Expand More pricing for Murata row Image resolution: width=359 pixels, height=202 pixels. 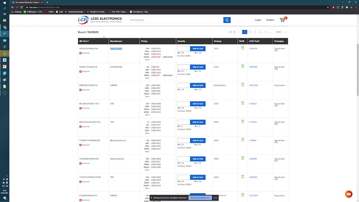coord(147,151)
